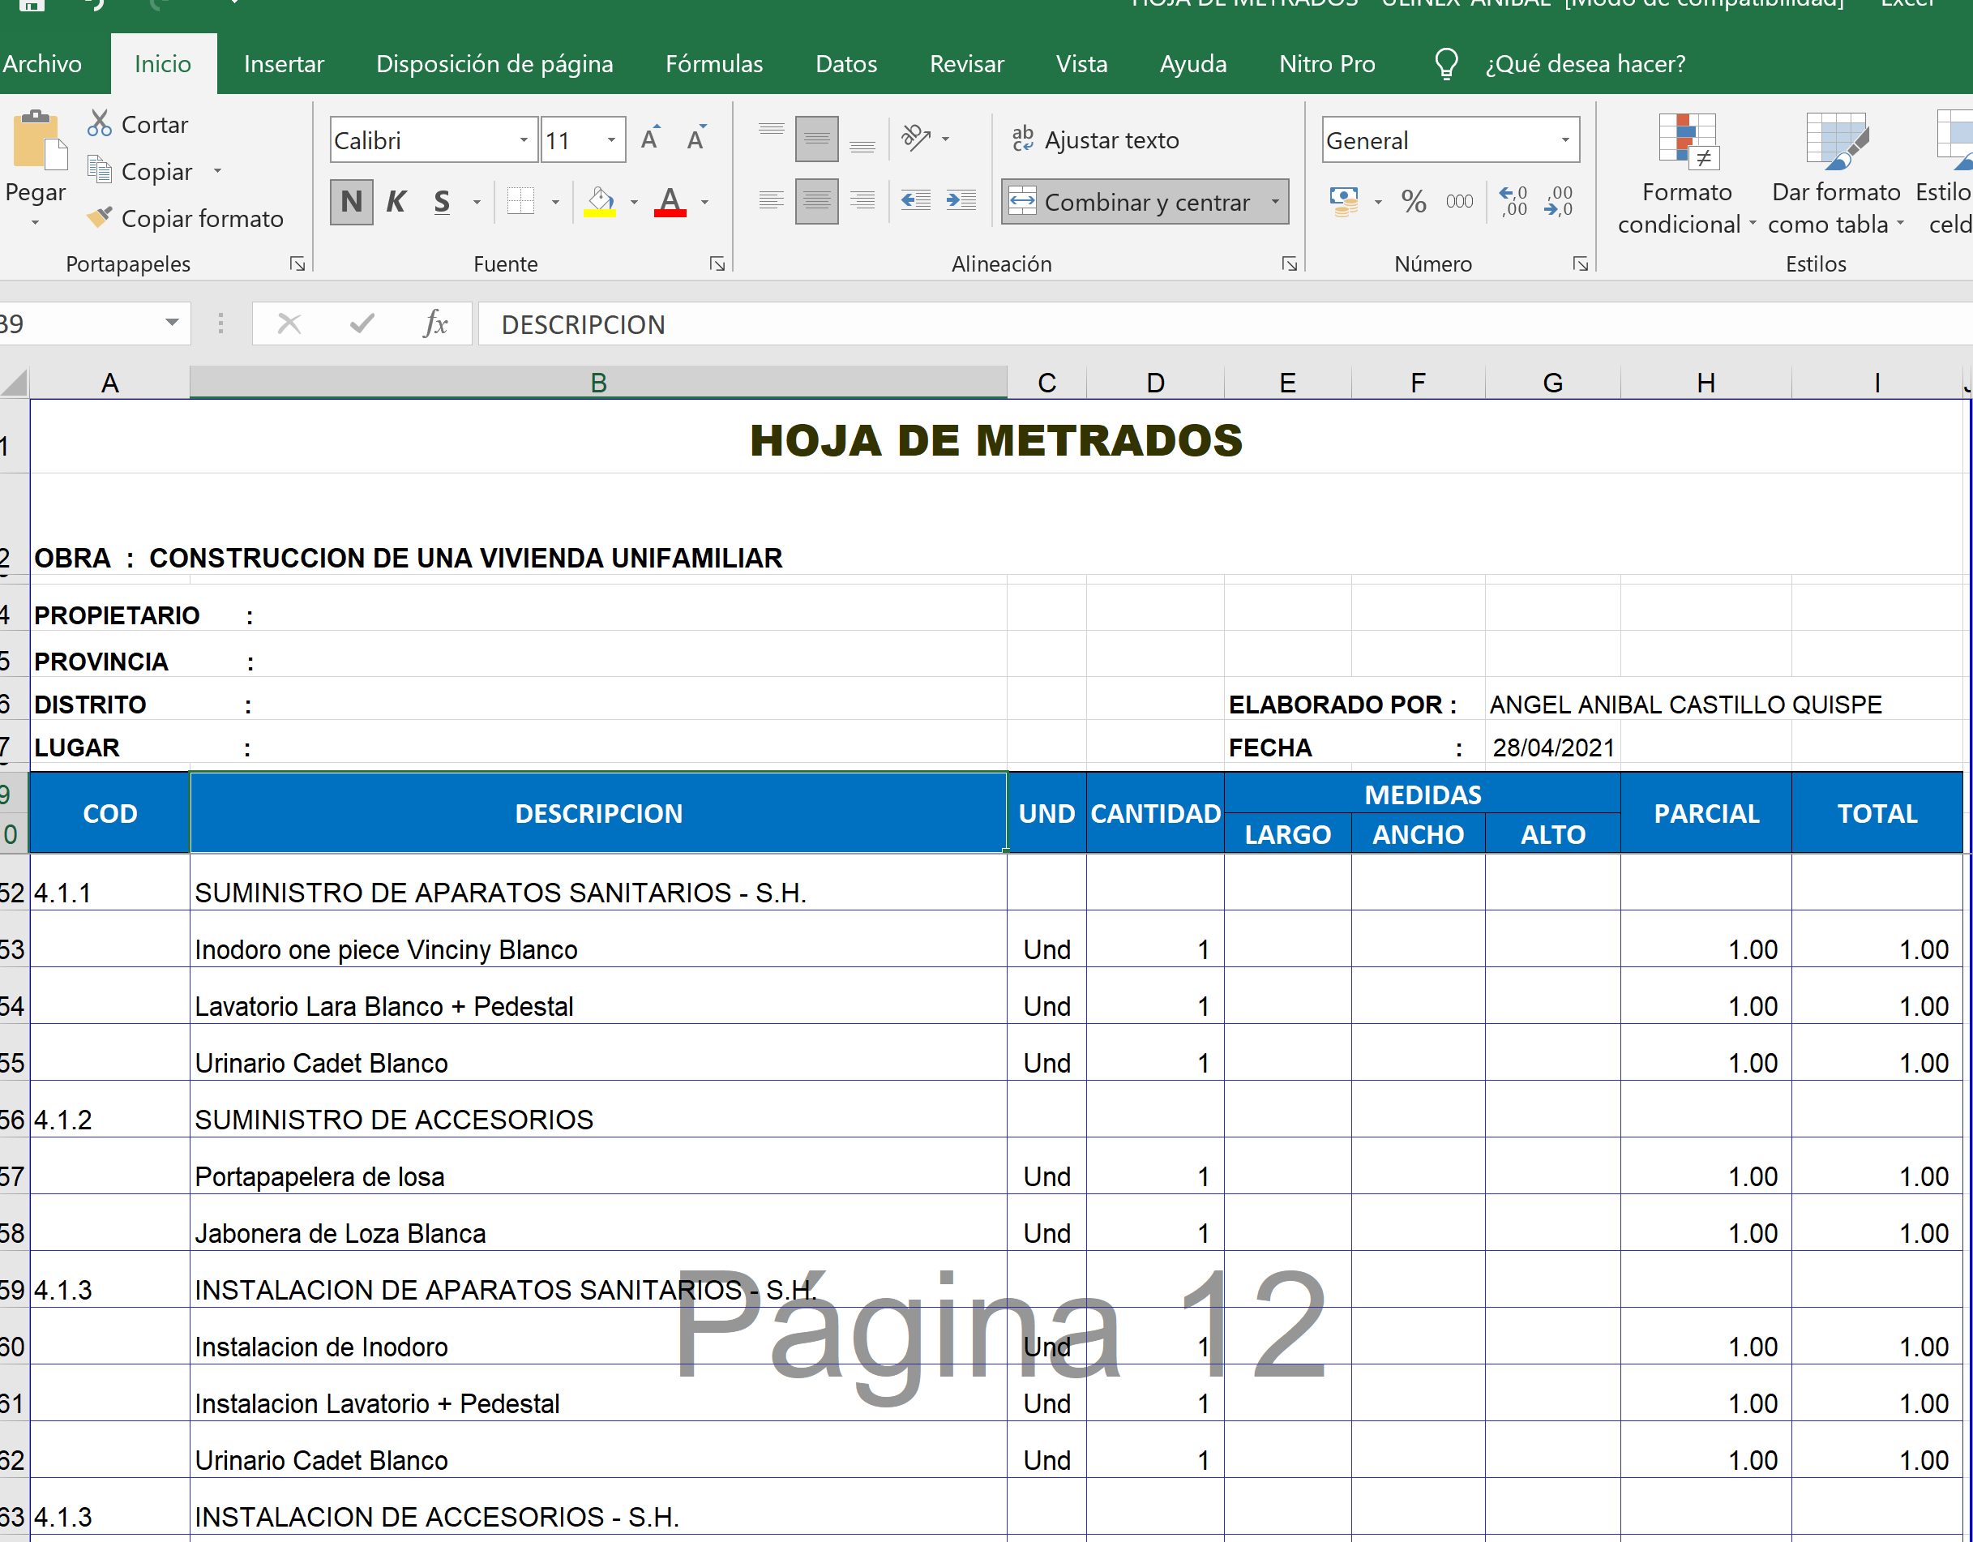Click ¿Qué desea hacer? search box

click(1586, 64)
